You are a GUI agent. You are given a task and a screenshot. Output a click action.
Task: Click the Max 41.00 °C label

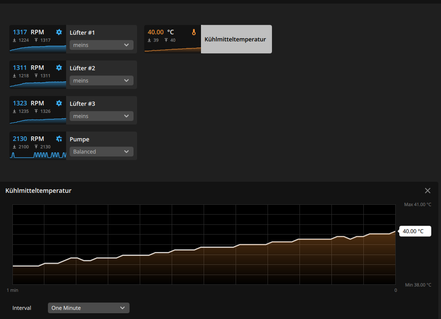(417, 204)
